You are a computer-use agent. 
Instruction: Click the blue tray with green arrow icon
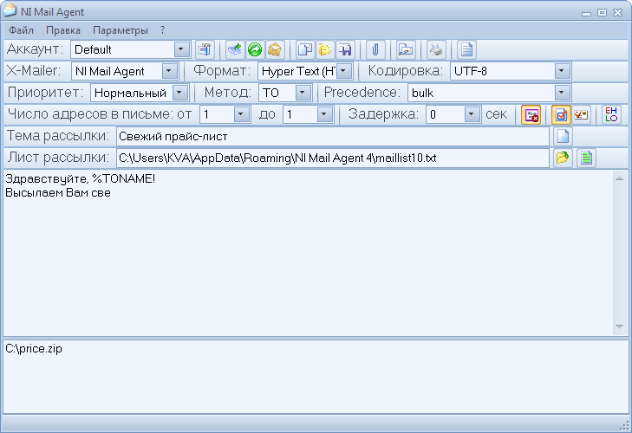point(235,49)
